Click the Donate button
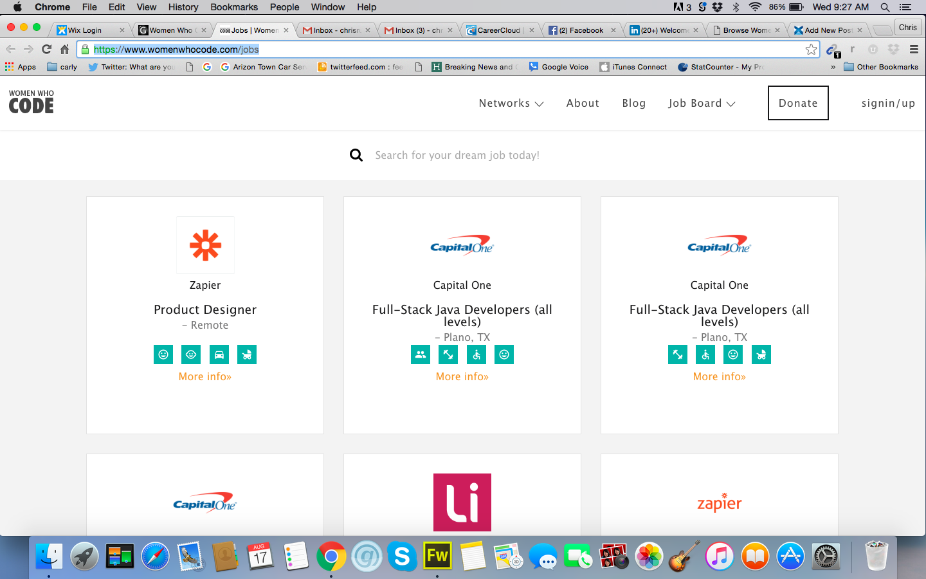Image resolution: width=926 pixels, height=579 pixels. pos(798,103)
